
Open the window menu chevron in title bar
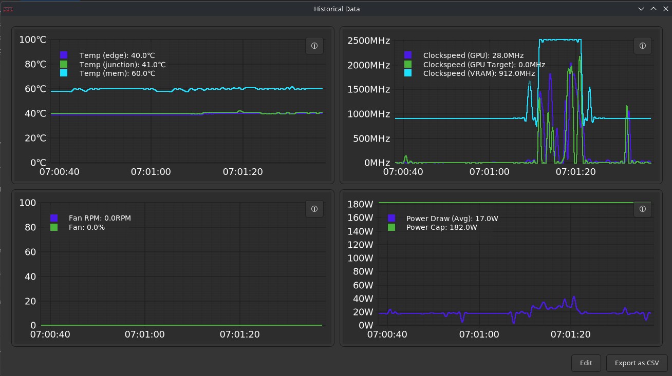tap(641, 9)
